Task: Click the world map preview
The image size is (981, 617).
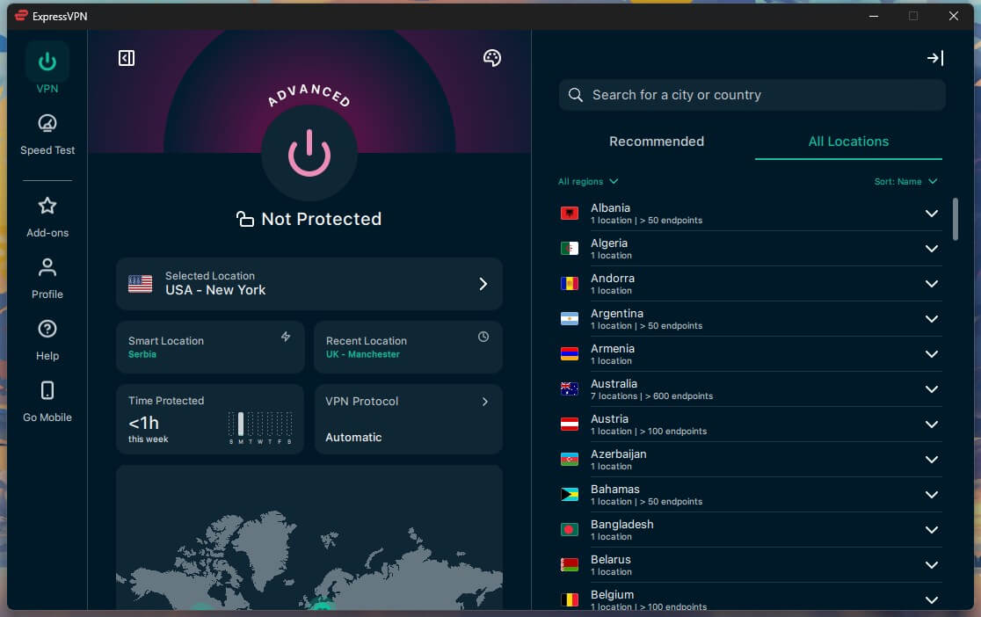Action: click(x=309, y=538)
